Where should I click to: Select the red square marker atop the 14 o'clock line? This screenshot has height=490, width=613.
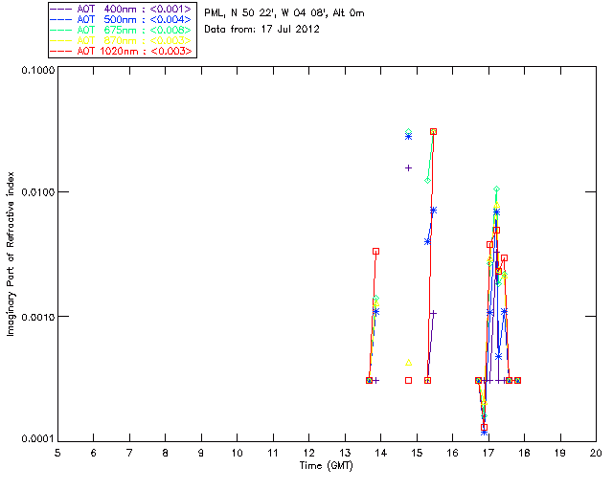pos(375,252)
